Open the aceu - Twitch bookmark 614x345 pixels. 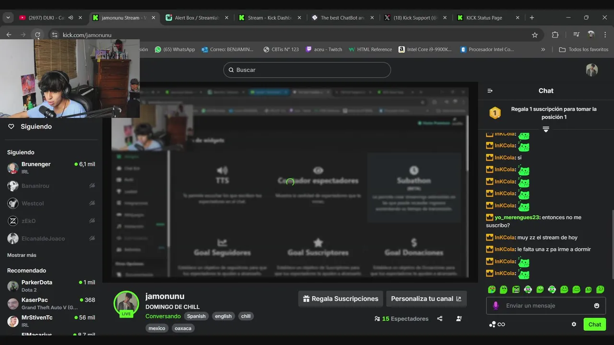tap(324, 49)
